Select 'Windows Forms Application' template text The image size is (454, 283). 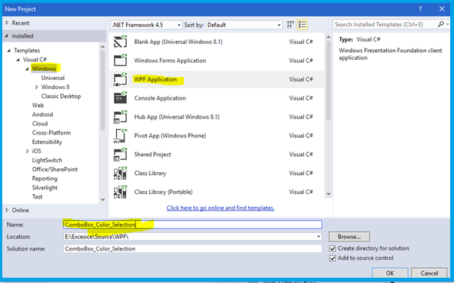(x=170, y=60)
